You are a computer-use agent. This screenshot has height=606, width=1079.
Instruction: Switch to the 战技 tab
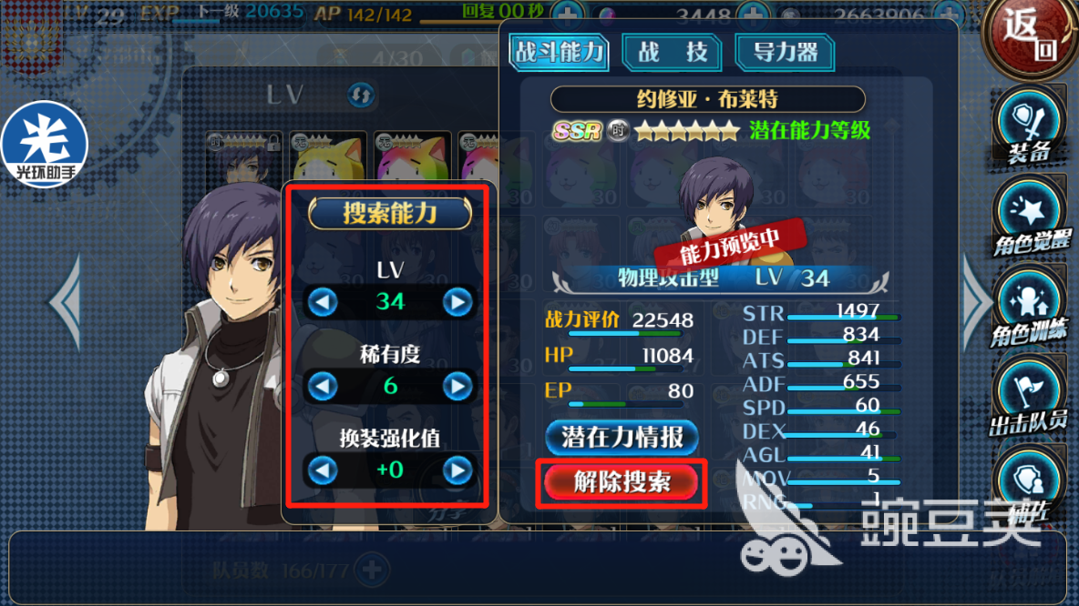point(673,52)
